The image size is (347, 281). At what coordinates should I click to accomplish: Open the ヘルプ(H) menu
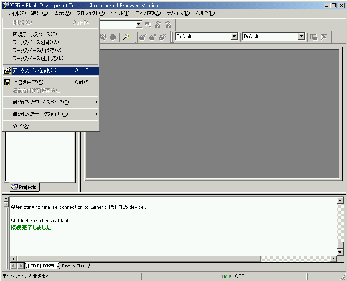click(205, 13)
